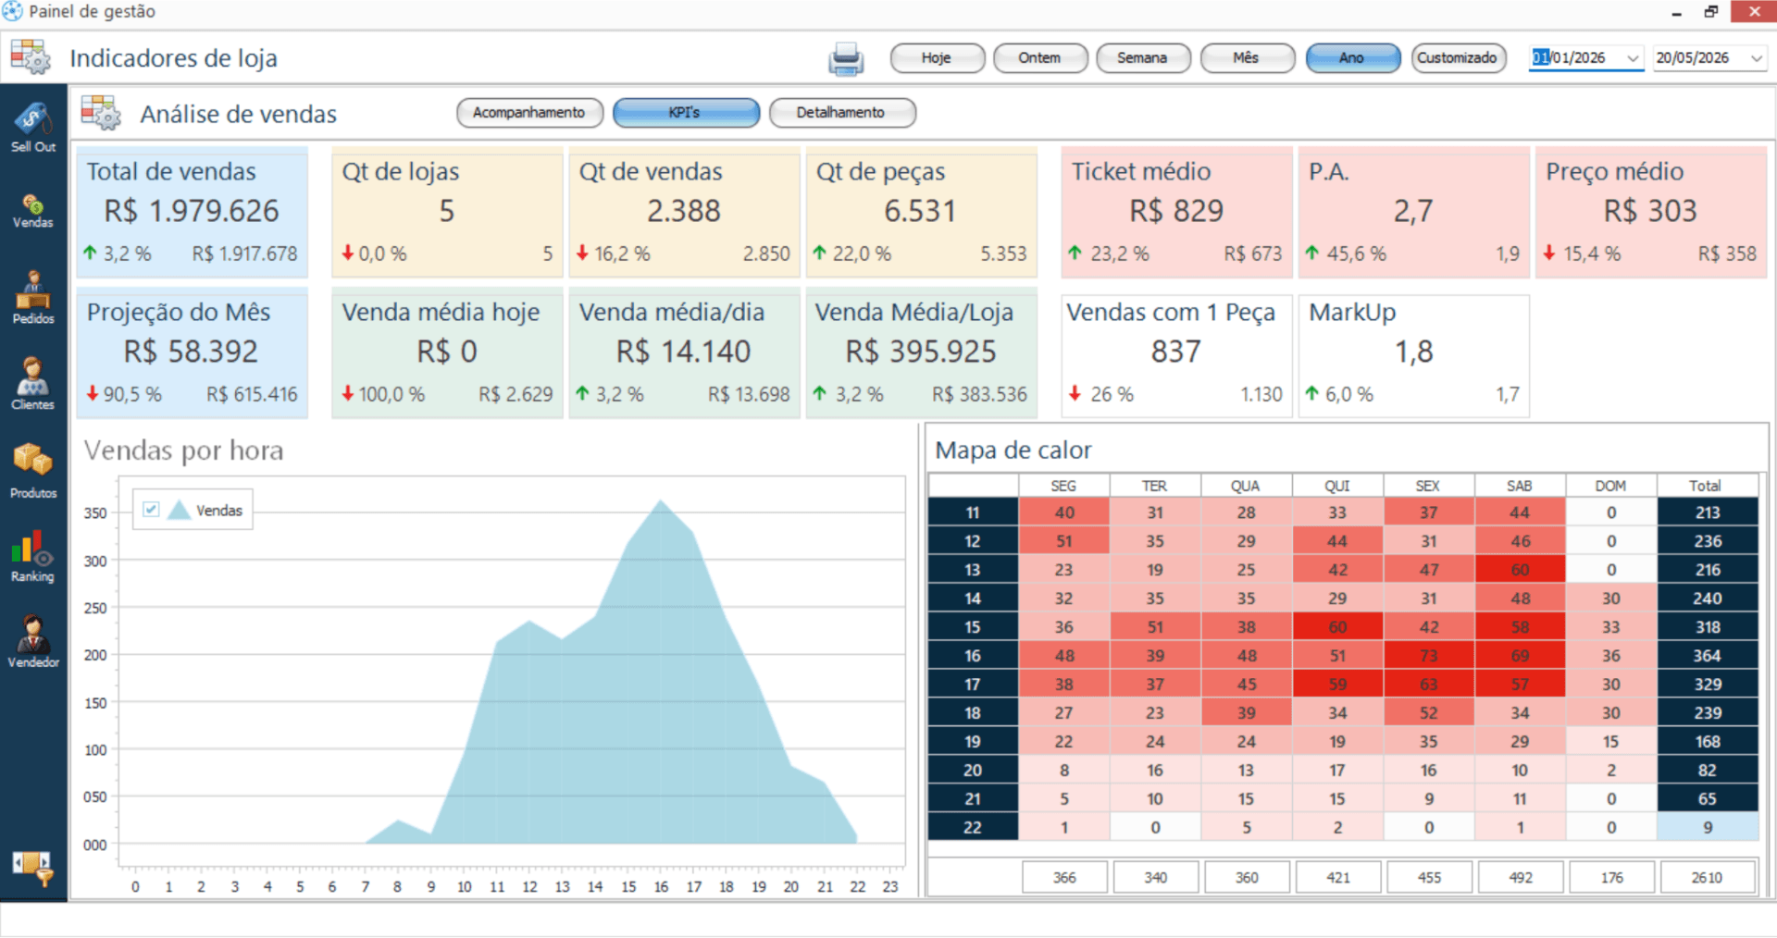The width and height of the screenshot is (1777, 938).
Task: Click the DOM column header in heat map
Action: pos(1610,486)
